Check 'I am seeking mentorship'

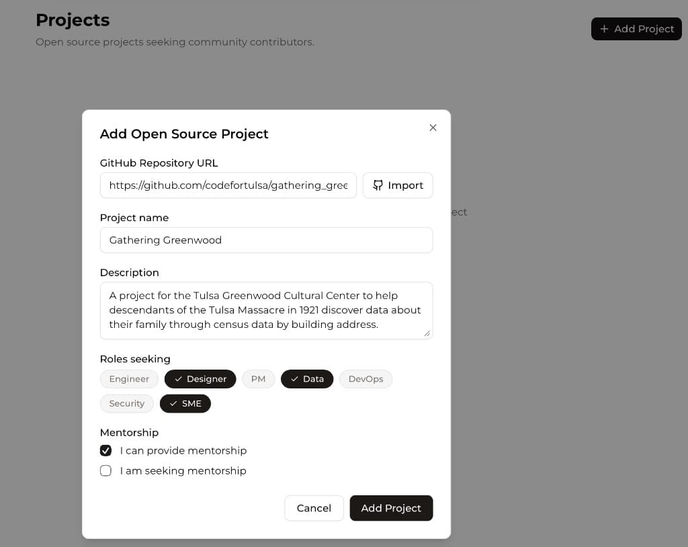[x=105, y=470]
